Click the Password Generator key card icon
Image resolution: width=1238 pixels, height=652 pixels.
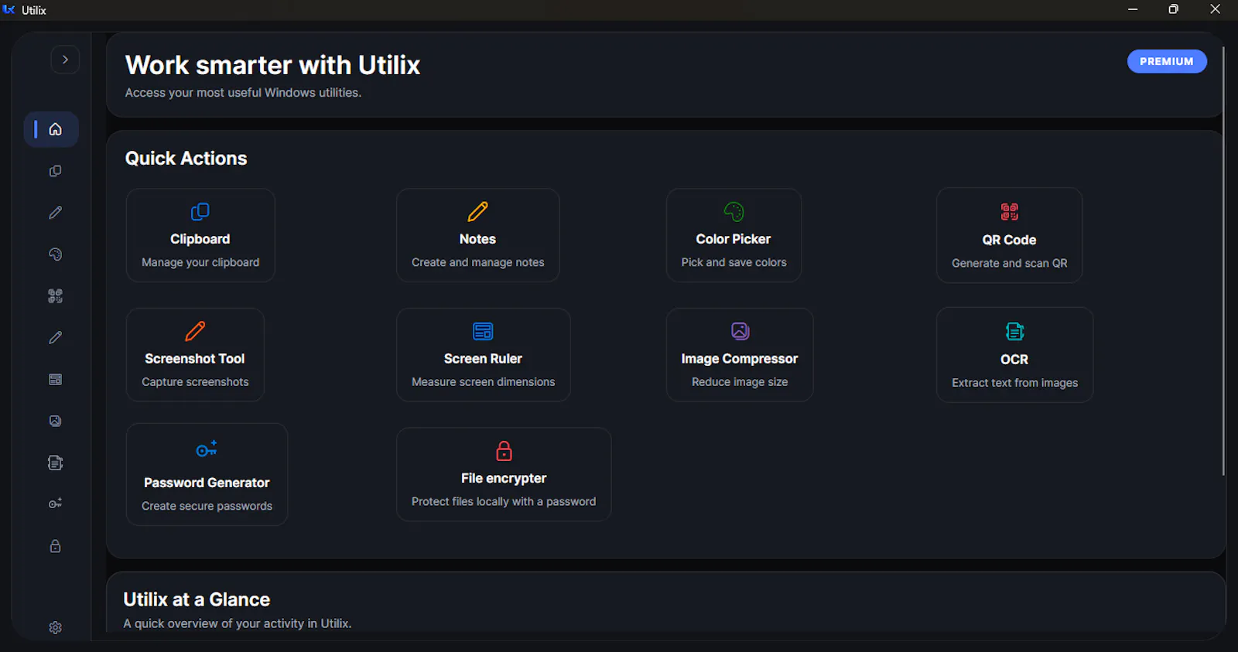207,449
